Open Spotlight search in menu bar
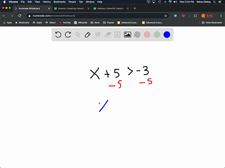The image size is (225, 168). (215, 2)
